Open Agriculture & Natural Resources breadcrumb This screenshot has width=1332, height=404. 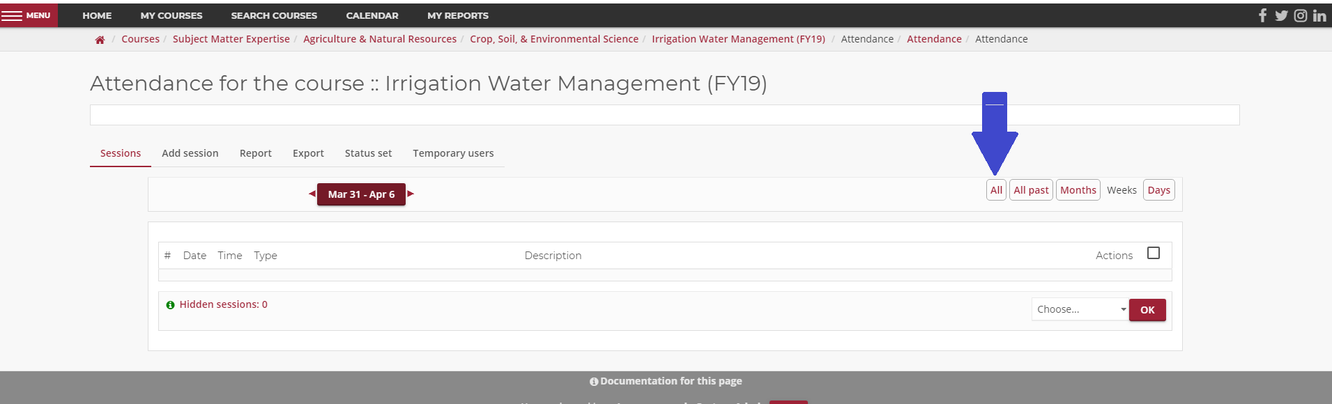380,39
